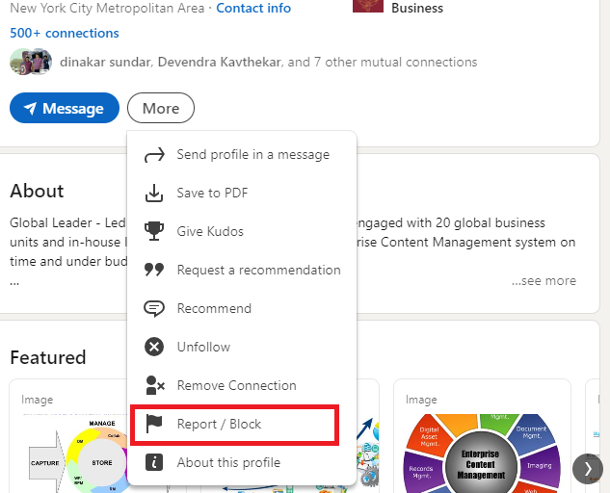Select Remove Connection option
The image size is (610, 493).
pyautogui.click(x=242, y=385)
